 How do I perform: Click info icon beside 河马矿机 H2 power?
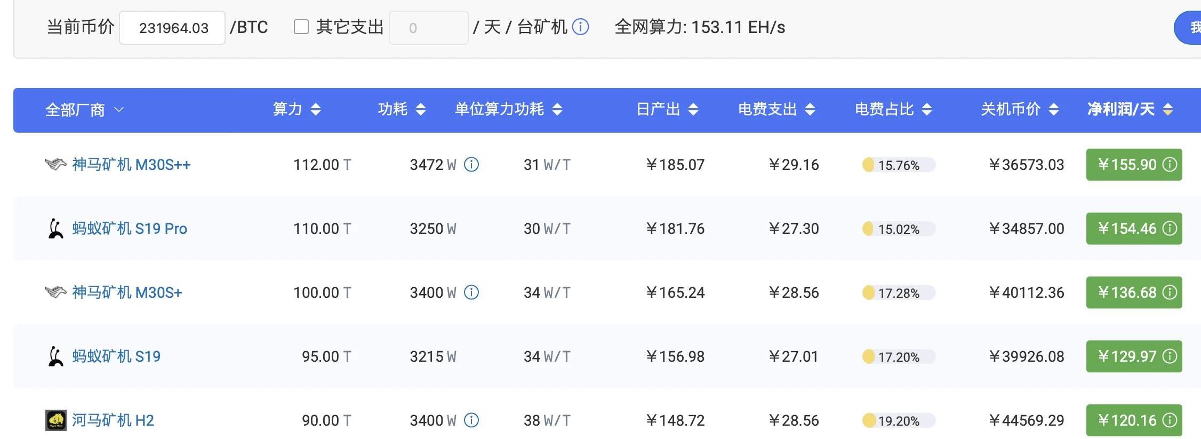[471, 420]
